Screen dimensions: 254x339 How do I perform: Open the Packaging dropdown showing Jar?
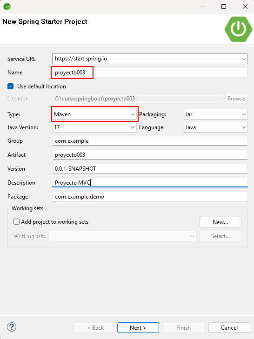tap(216, 114)
